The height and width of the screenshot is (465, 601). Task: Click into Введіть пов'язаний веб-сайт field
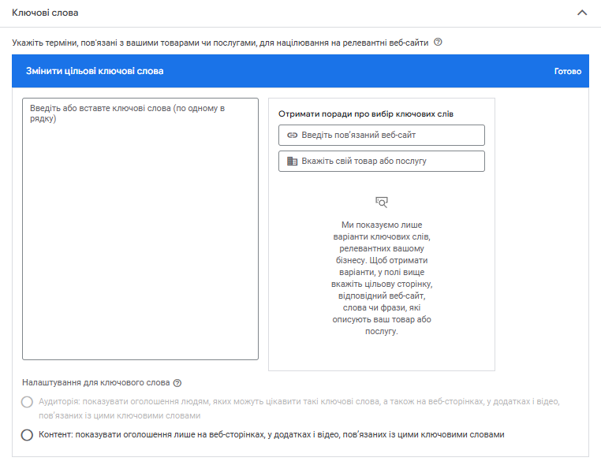coord(382,135)
